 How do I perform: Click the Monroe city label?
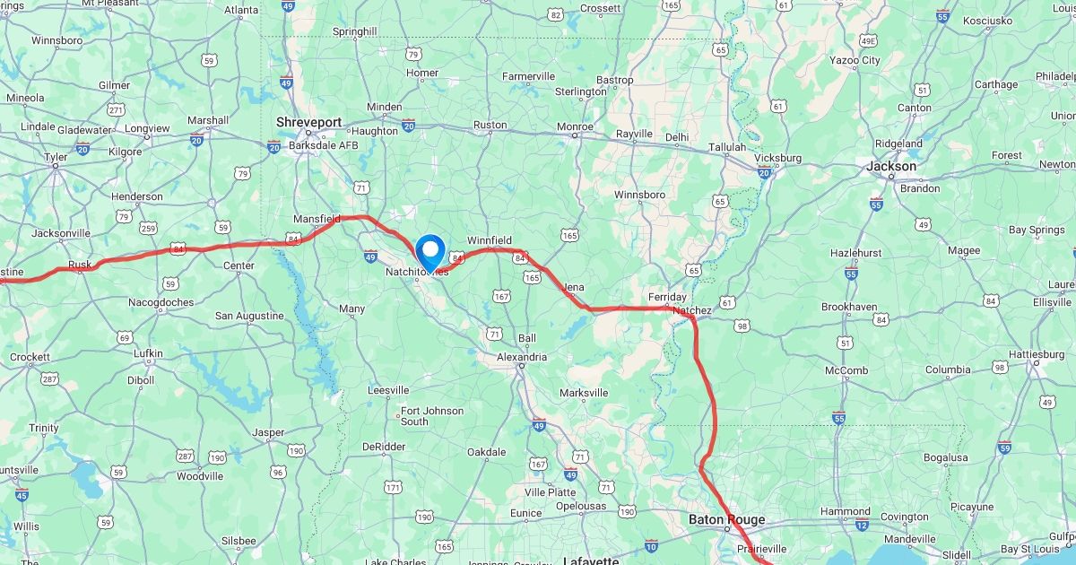click(x=575, y=126)
